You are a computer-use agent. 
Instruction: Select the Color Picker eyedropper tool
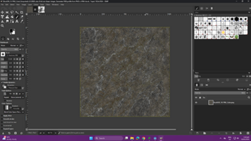22,21
